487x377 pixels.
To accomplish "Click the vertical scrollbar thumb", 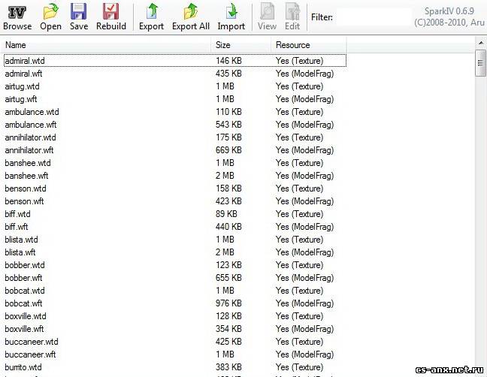I will (480, 63).
